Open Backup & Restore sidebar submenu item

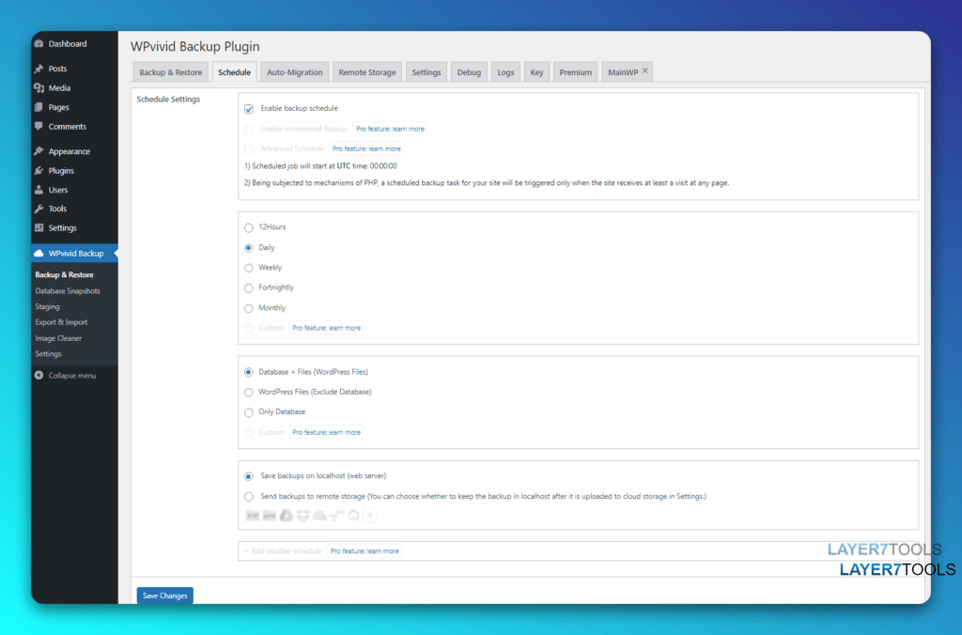(65, 274)
